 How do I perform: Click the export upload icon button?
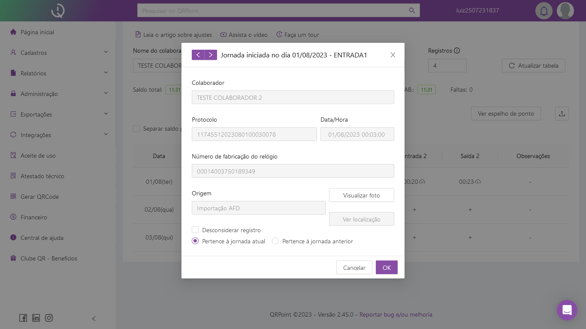pyautogui.click(x=562, y=114)
